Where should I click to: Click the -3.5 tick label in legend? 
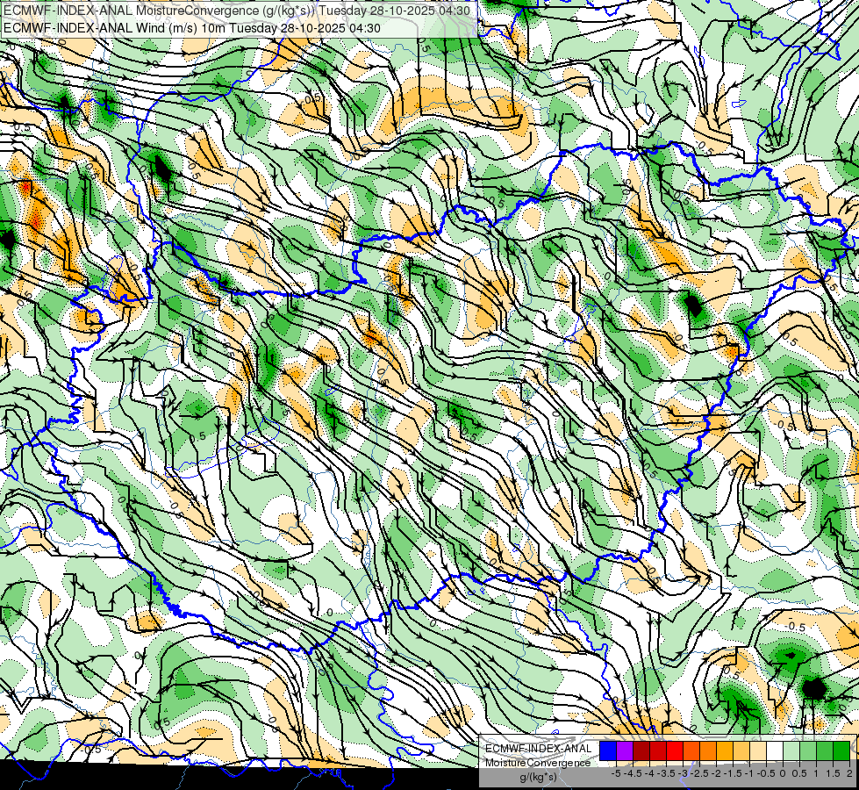click(666, 773)
